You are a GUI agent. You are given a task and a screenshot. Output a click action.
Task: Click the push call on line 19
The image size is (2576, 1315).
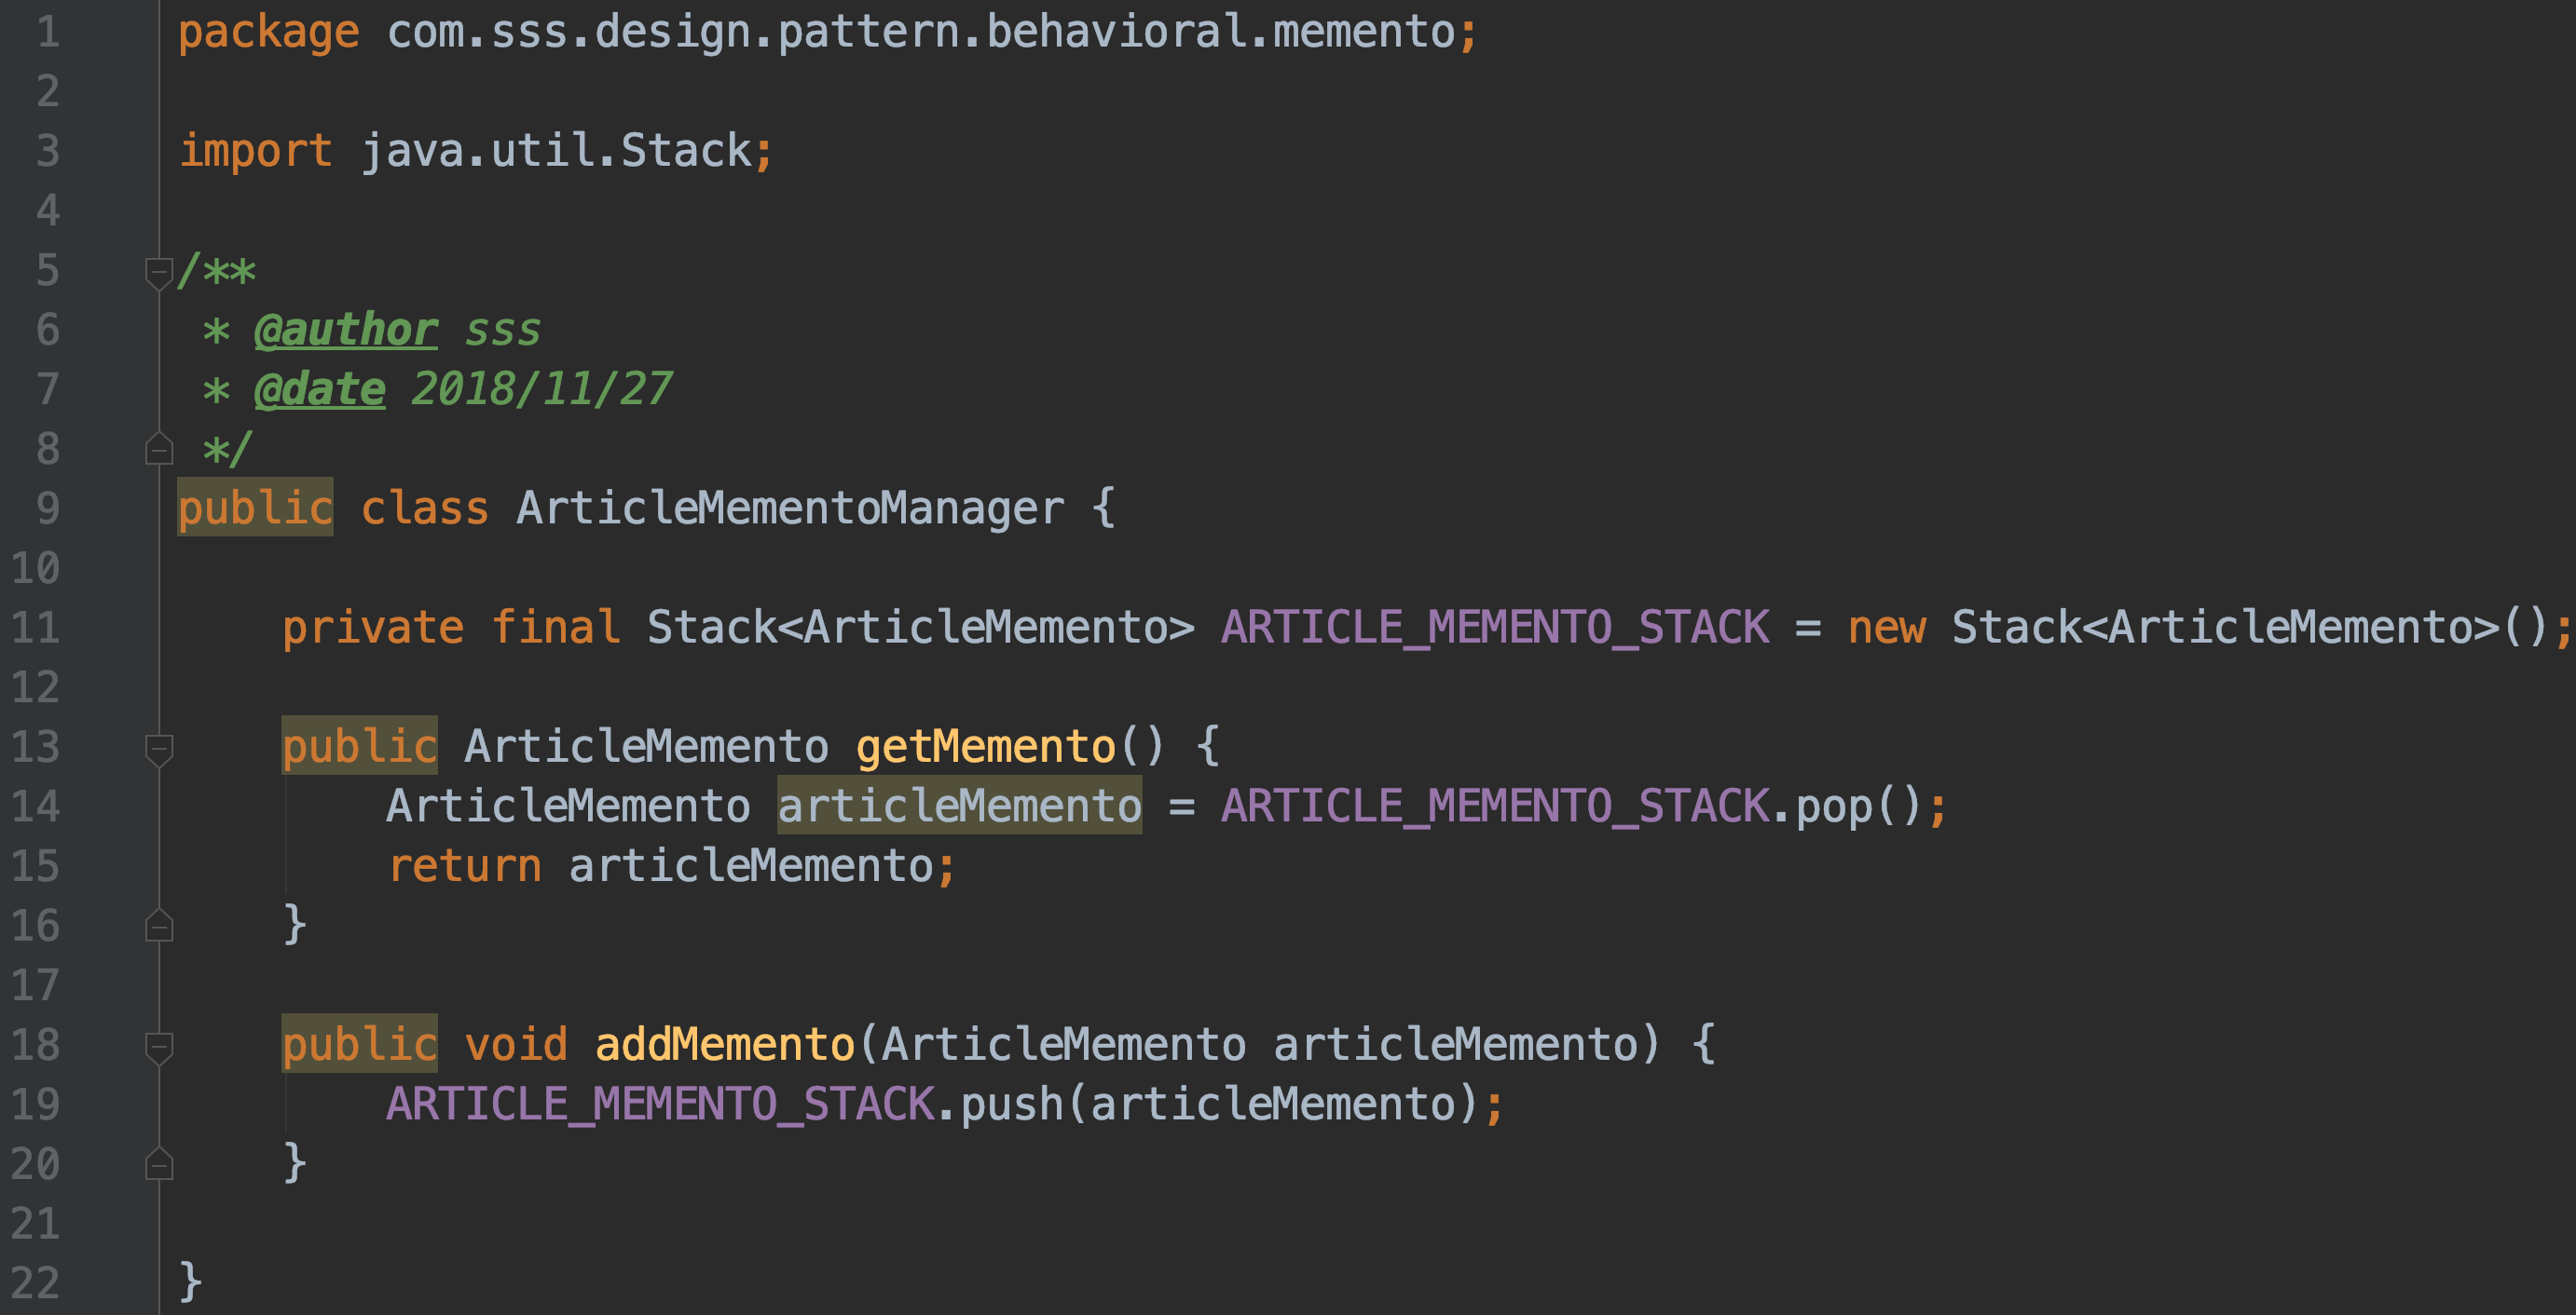point(1011,1105)
